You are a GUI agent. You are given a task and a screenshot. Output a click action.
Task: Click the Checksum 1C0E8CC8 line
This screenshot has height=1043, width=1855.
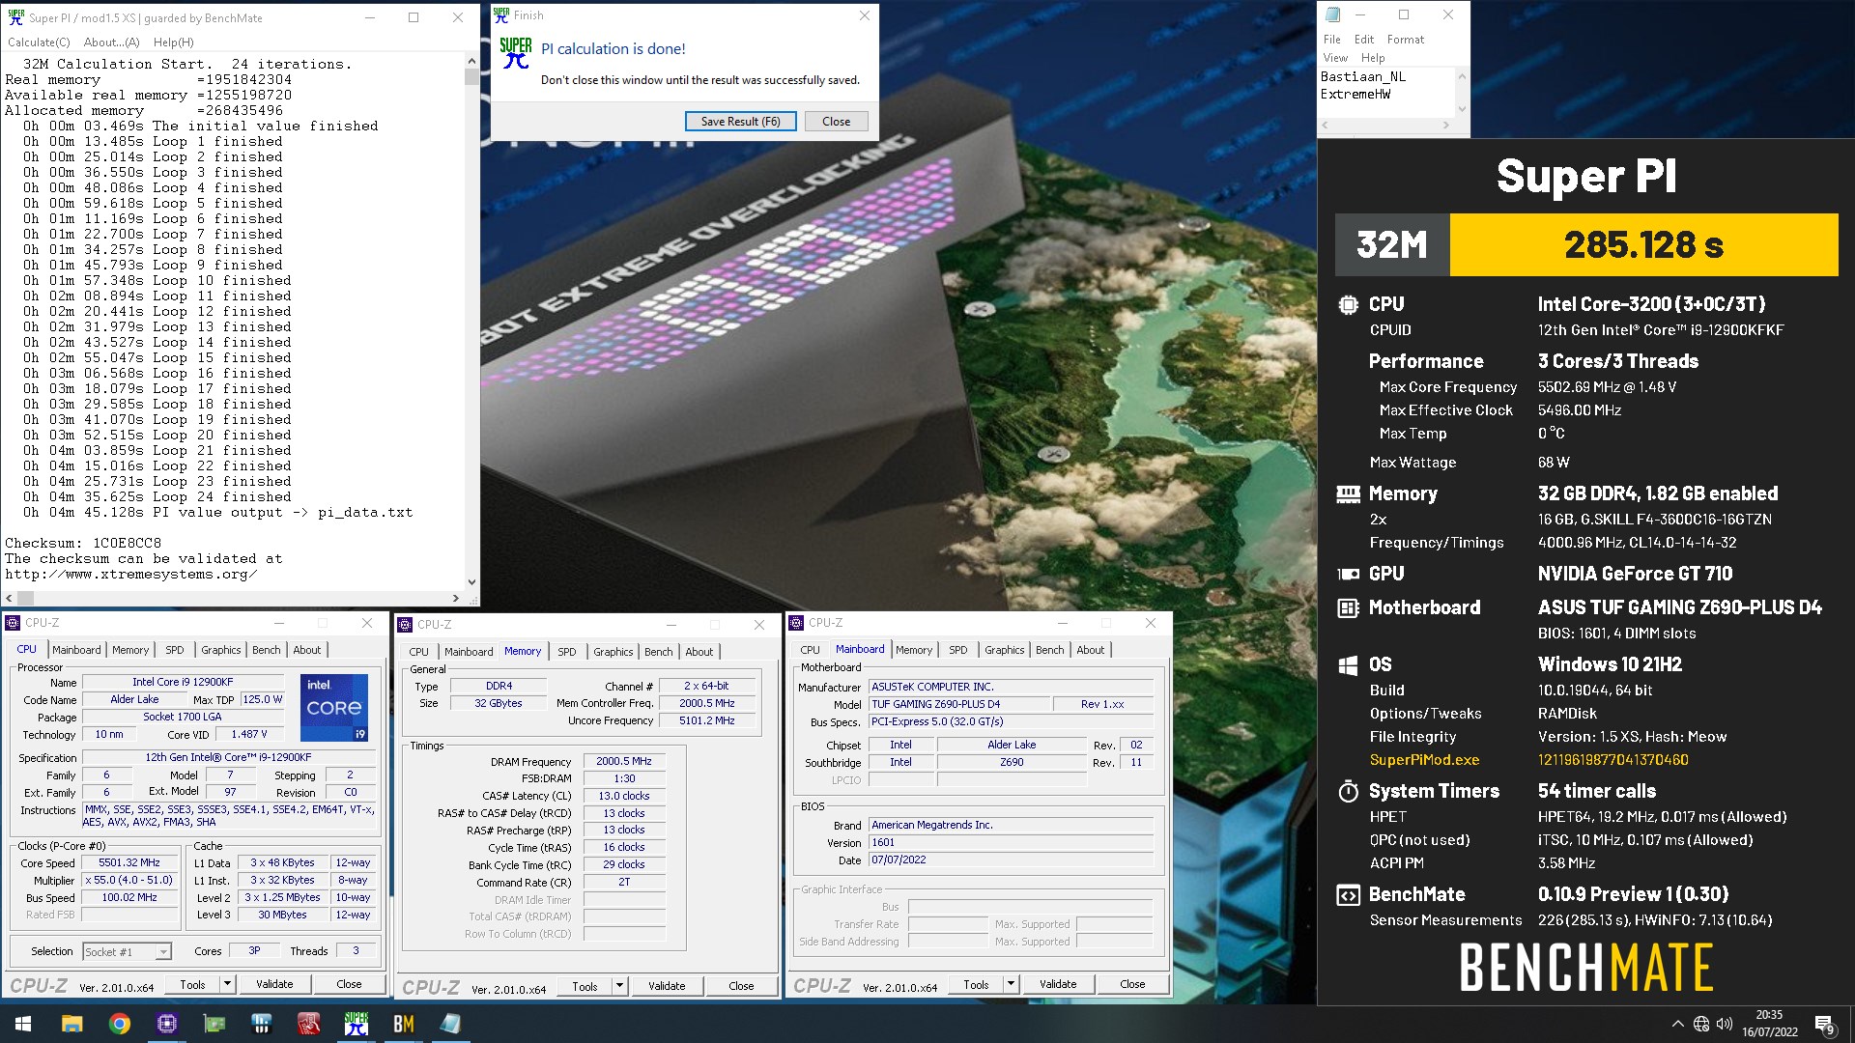83,544
